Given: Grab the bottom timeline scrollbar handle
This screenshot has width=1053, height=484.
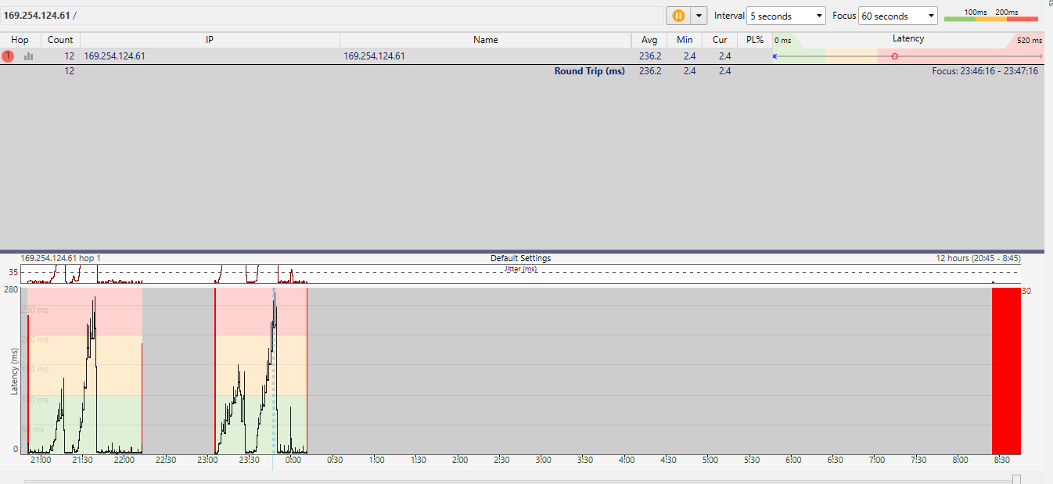Looking at the screenshot, I should click(1016, 479).
